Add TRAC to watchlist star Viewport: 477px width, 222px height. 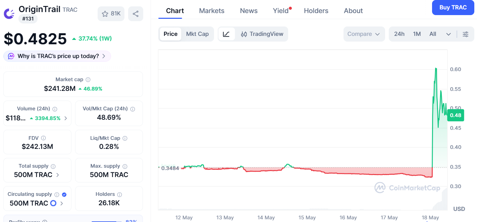pos(105,14)
